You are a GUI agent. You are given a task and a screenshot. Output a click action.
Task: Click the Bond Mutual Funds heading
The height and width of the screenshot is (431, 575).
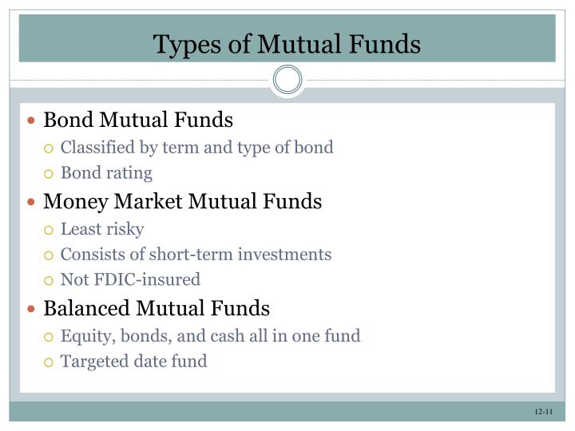(138, 120)
